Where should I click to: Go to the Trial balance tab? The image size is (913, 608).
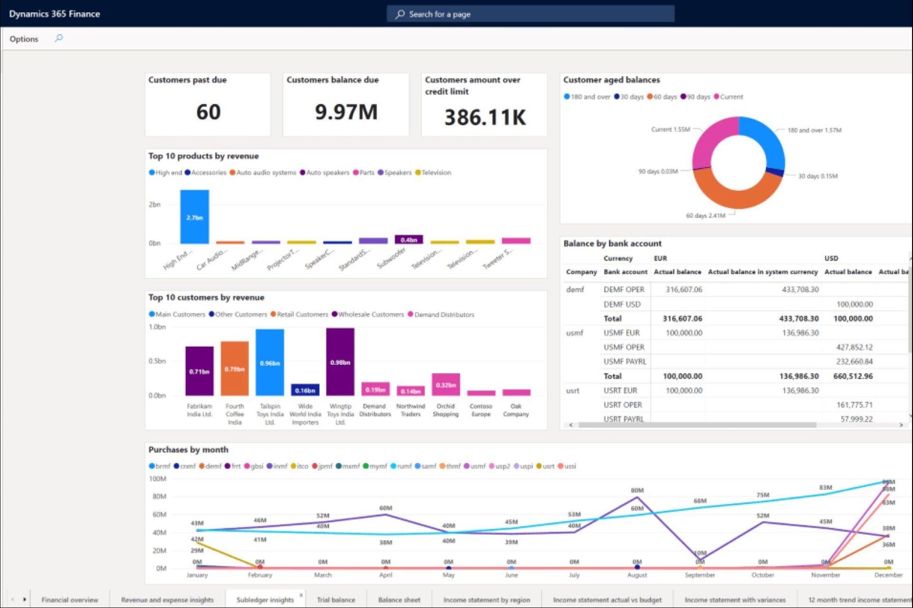(x=336, y=600)
